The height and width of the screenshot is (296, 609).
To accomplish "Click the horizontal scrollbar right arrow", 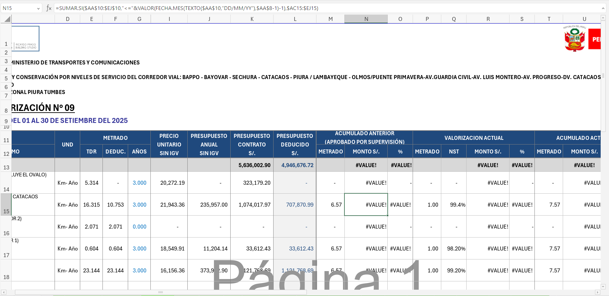I will (x=597, y=292).
